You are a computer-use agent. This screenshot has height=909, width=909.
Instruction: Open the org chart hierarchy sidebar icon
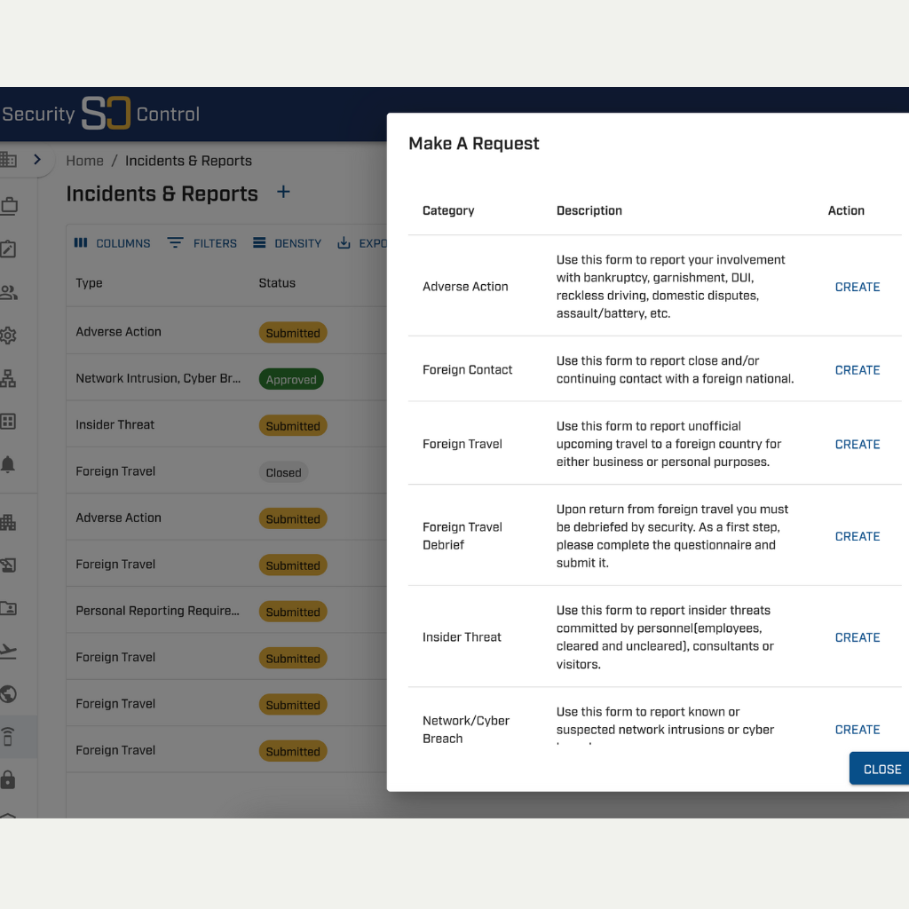click(9, 379)
